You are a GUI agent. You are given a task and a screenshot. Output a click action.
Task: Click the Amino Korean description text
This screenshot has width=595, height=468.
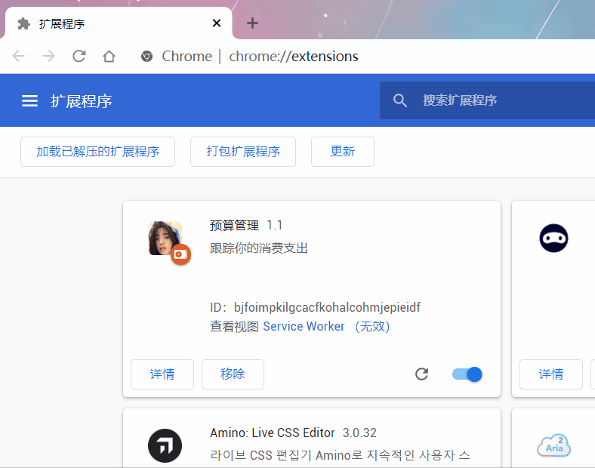340,455
